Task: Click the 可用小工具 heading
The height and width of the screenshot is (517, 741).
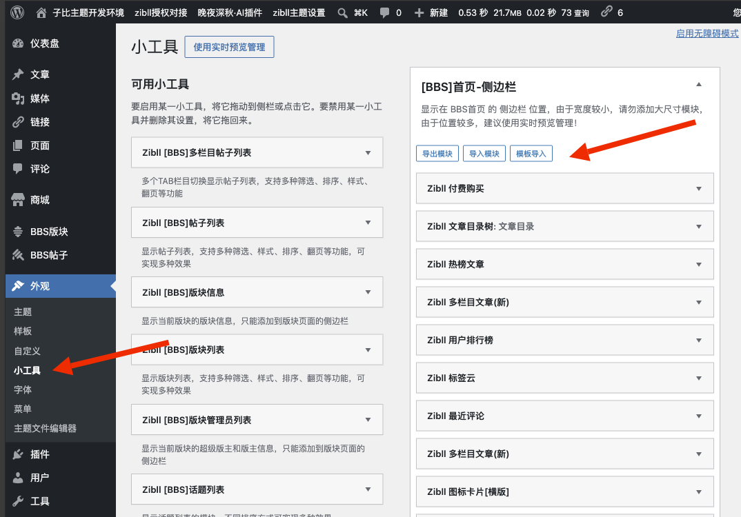Action: tap(160, 85)
